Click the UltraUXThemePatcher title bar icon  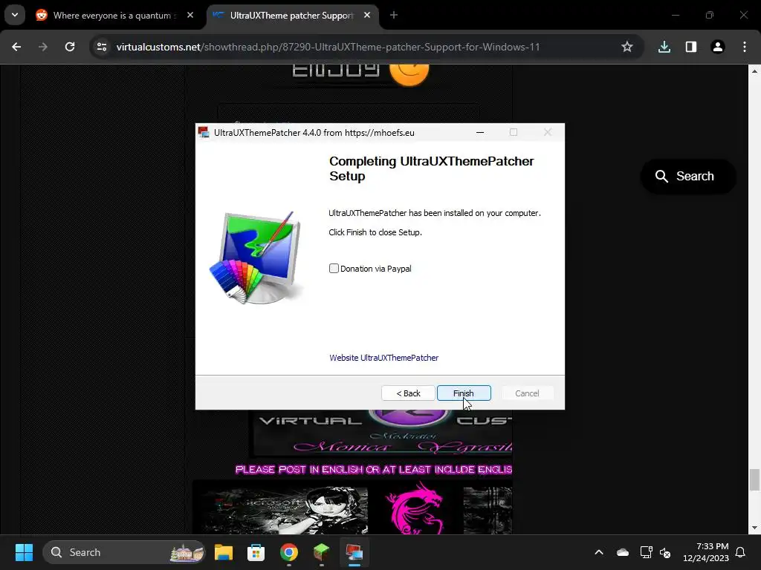(204, 132)
